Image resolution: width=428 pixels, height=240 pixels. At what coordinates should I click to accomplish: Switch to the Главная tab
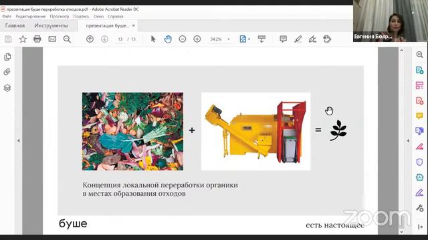[x=15, y=25]
